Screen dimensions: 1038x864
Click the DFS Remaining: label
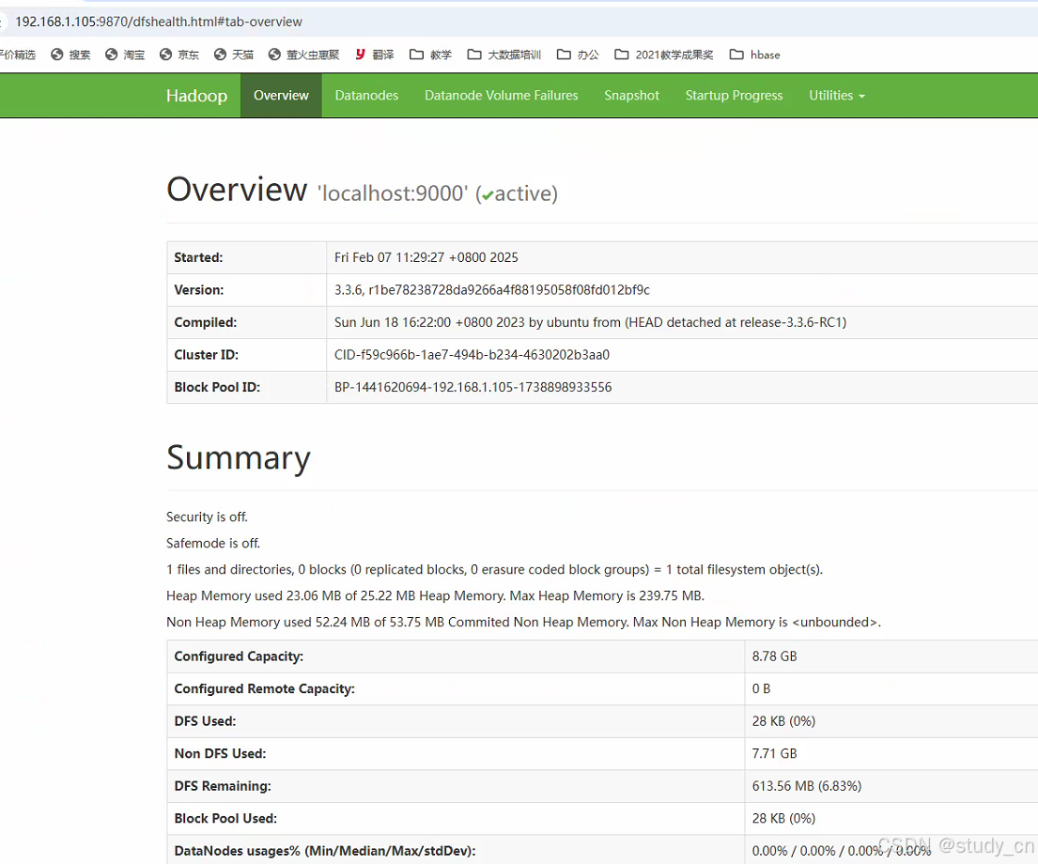tap(223, 786)
